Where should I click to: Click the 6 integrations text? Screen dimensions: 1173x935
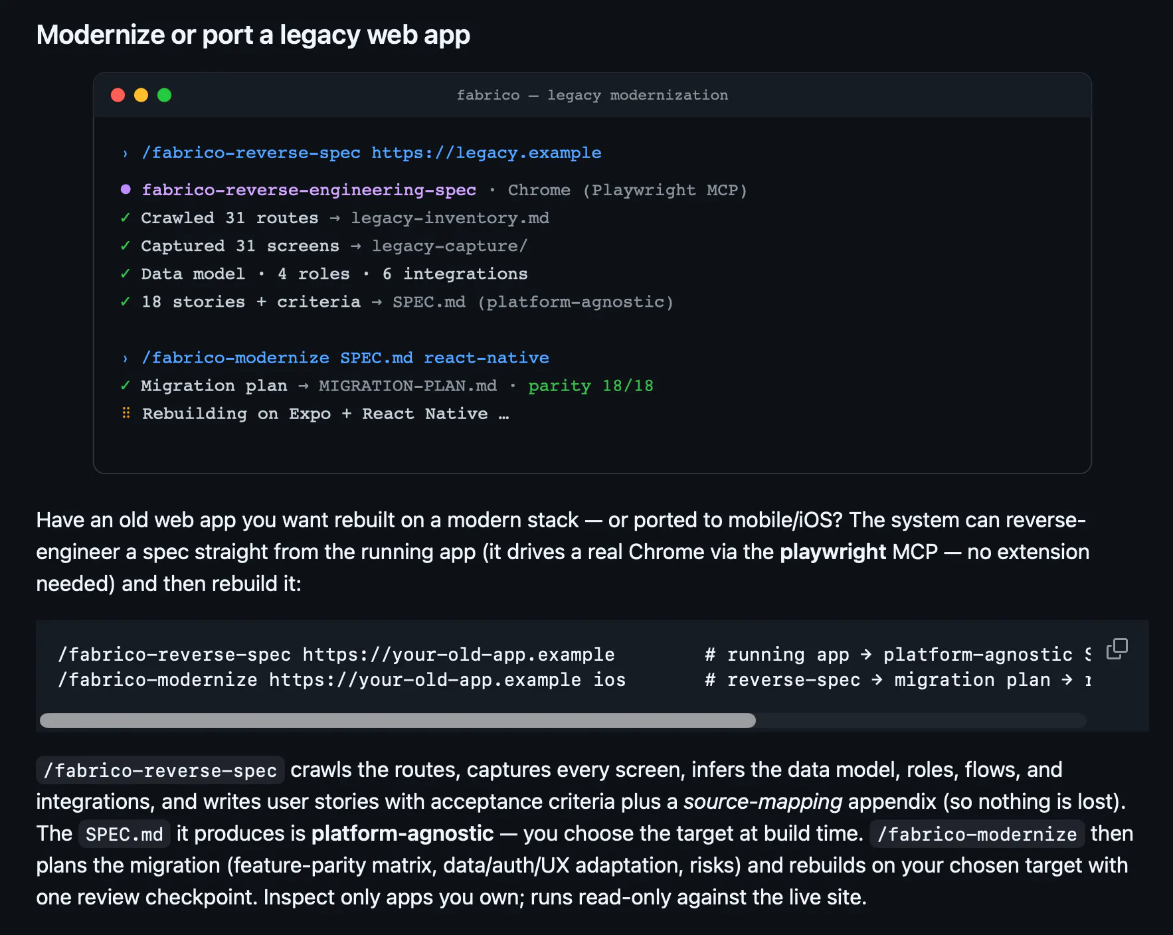pyautogui.click(x=455, y=274)
